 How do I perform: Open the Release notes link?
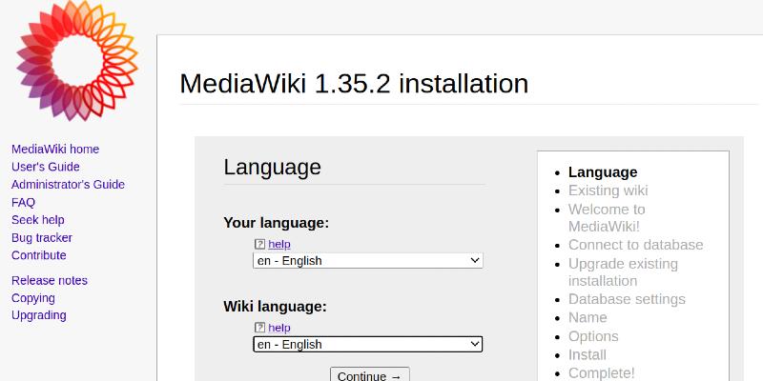[x=50, y=281]
